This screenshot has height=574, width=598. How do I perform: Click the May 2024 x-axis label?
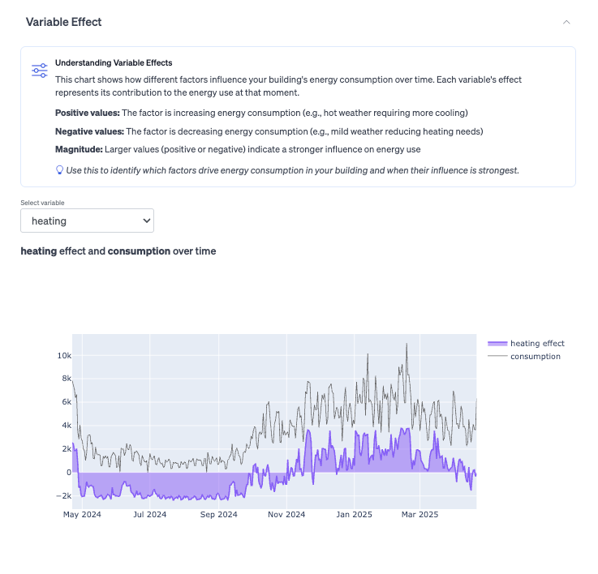[x=82, y=514]
